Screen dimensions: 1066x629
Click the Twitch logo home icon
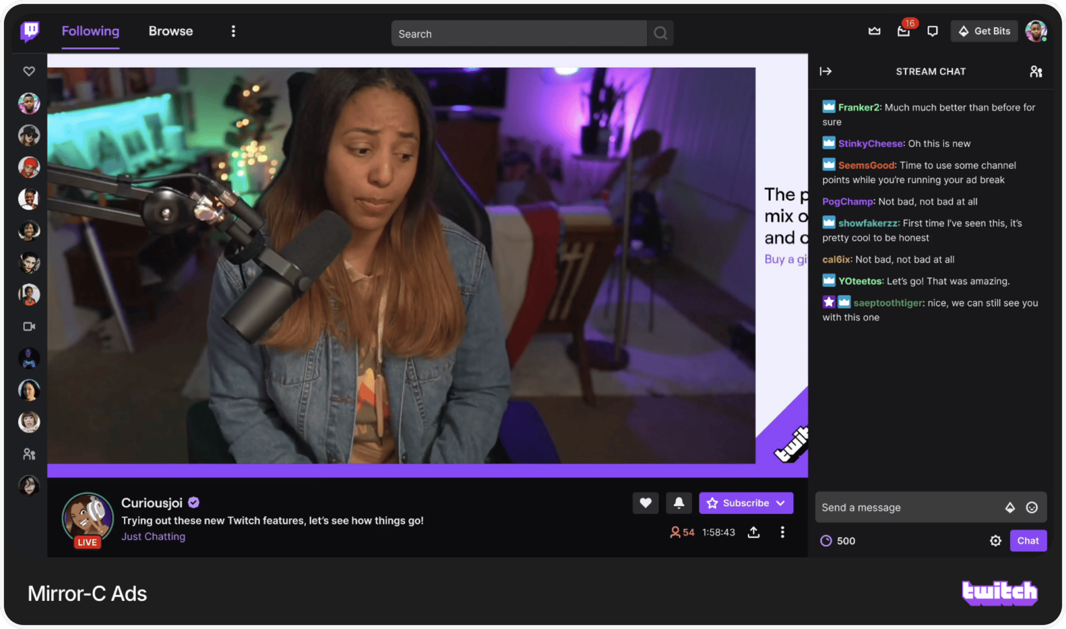tap(30, 31)
